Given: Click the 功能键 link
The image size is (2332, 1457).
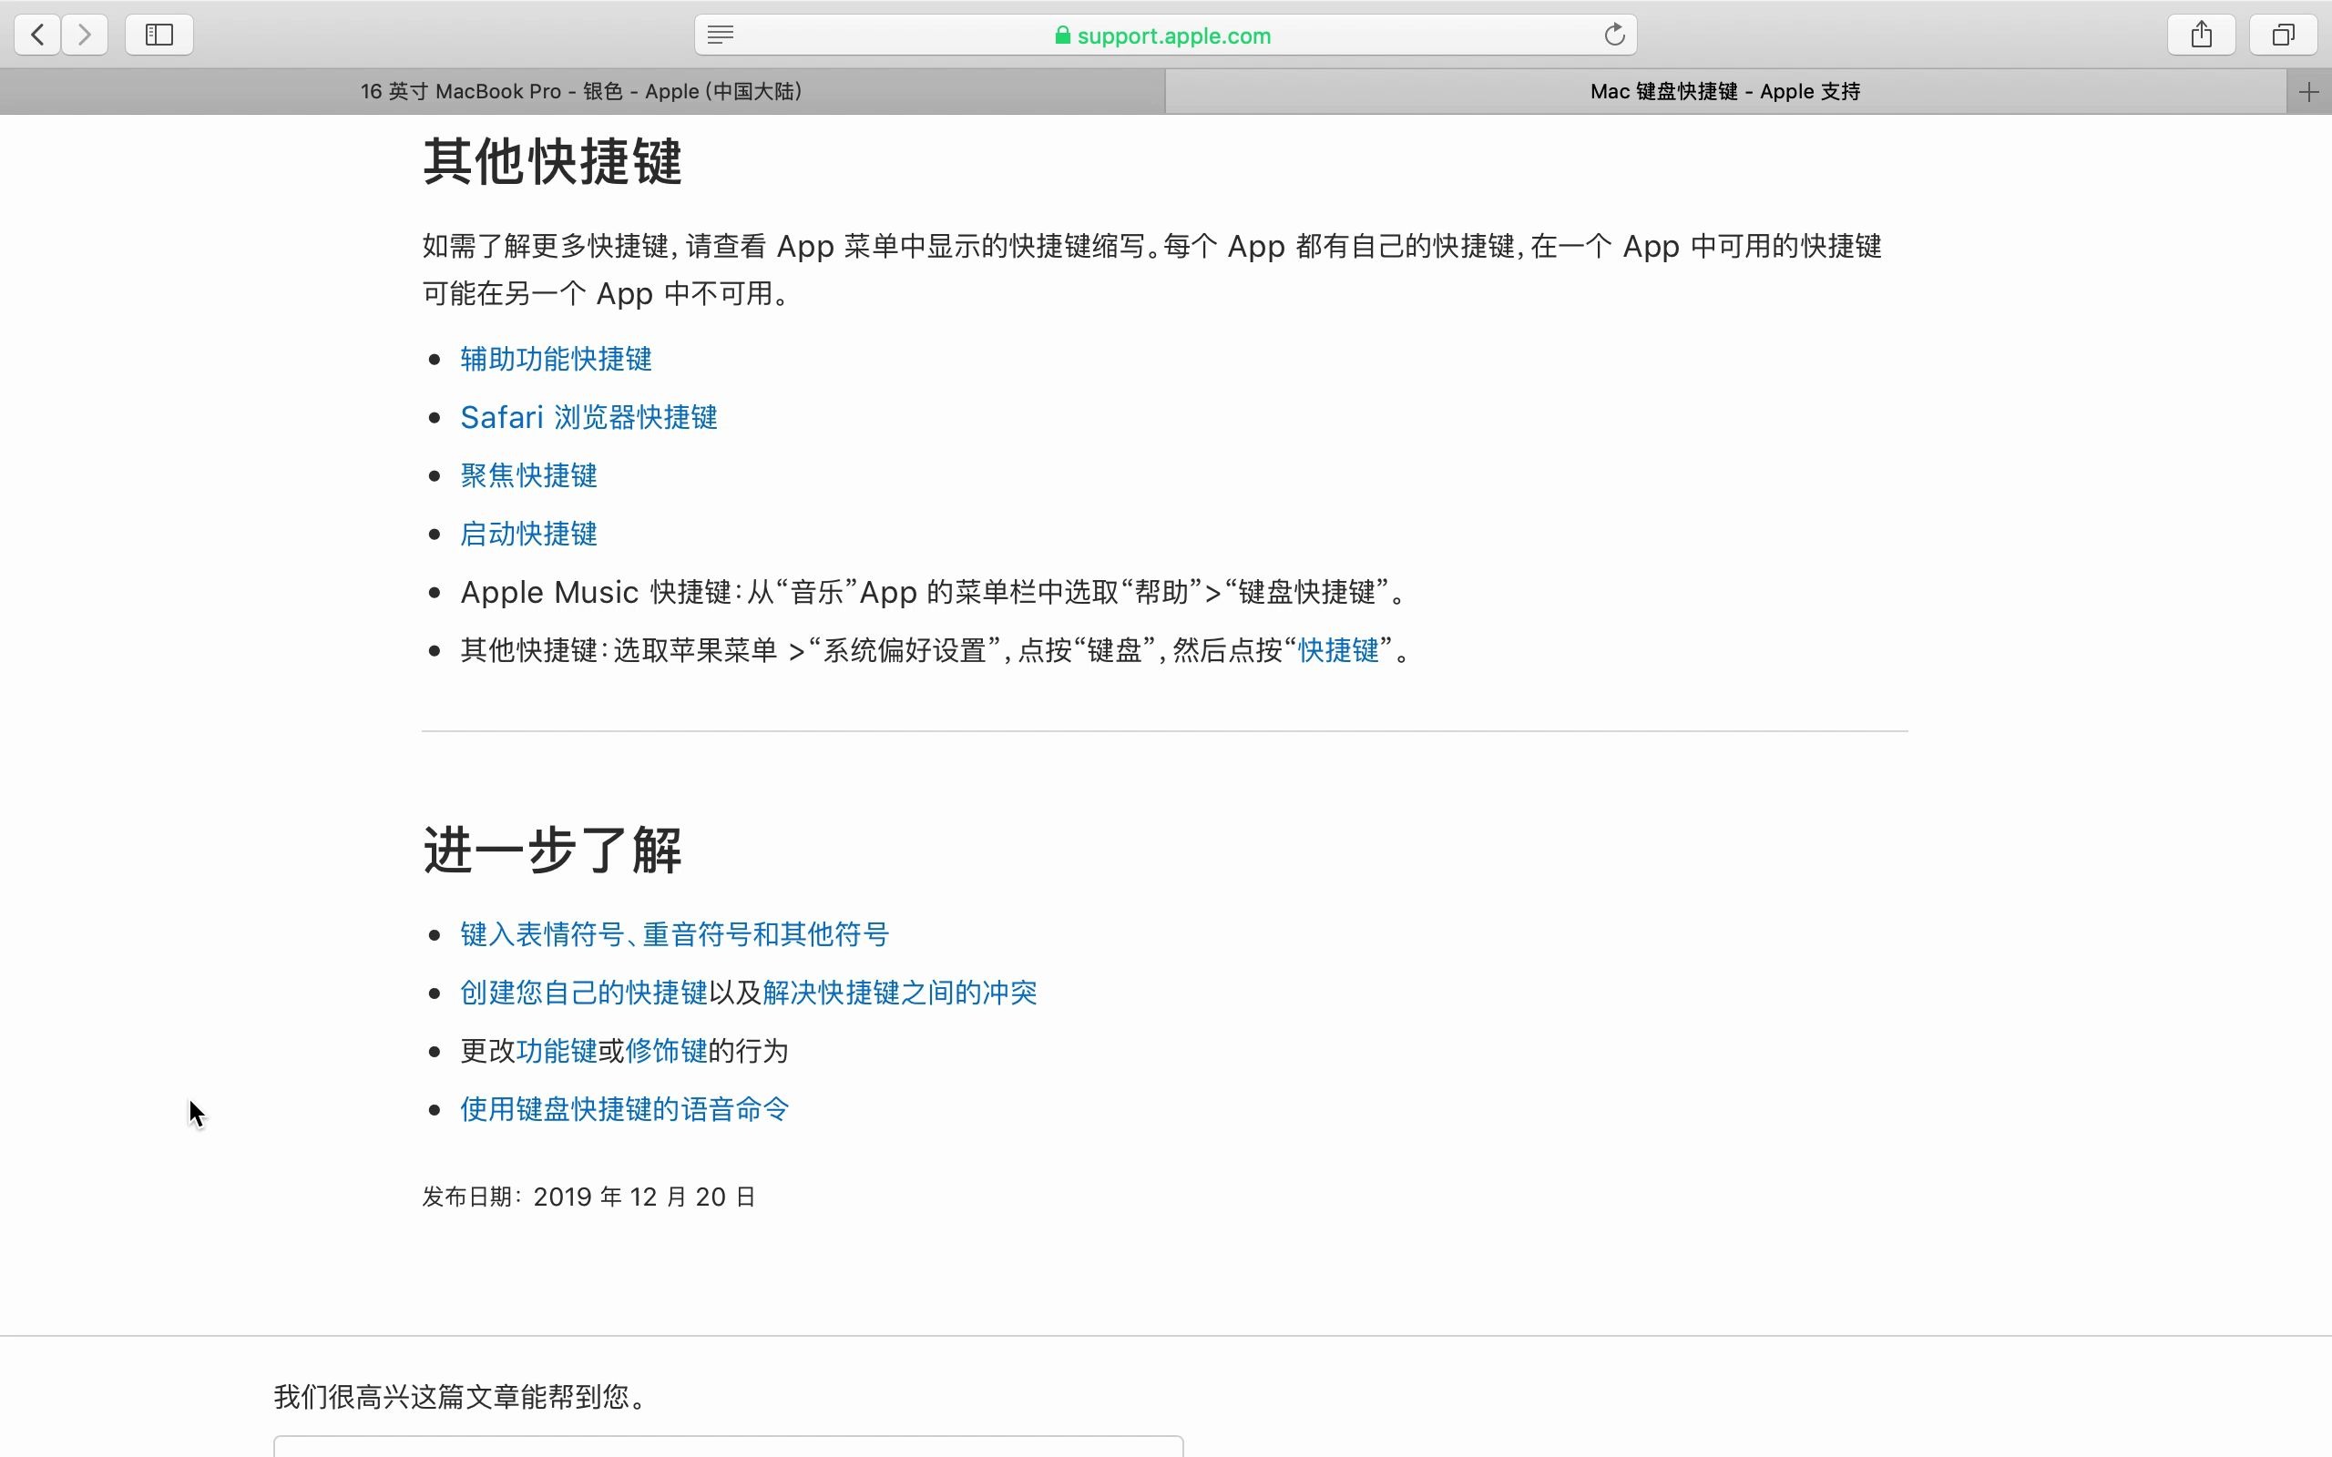Looking at the screenshot, I should pos(557,1051).
